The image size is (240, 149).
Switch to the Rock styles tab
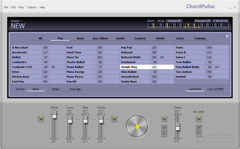tap(80, 38)
